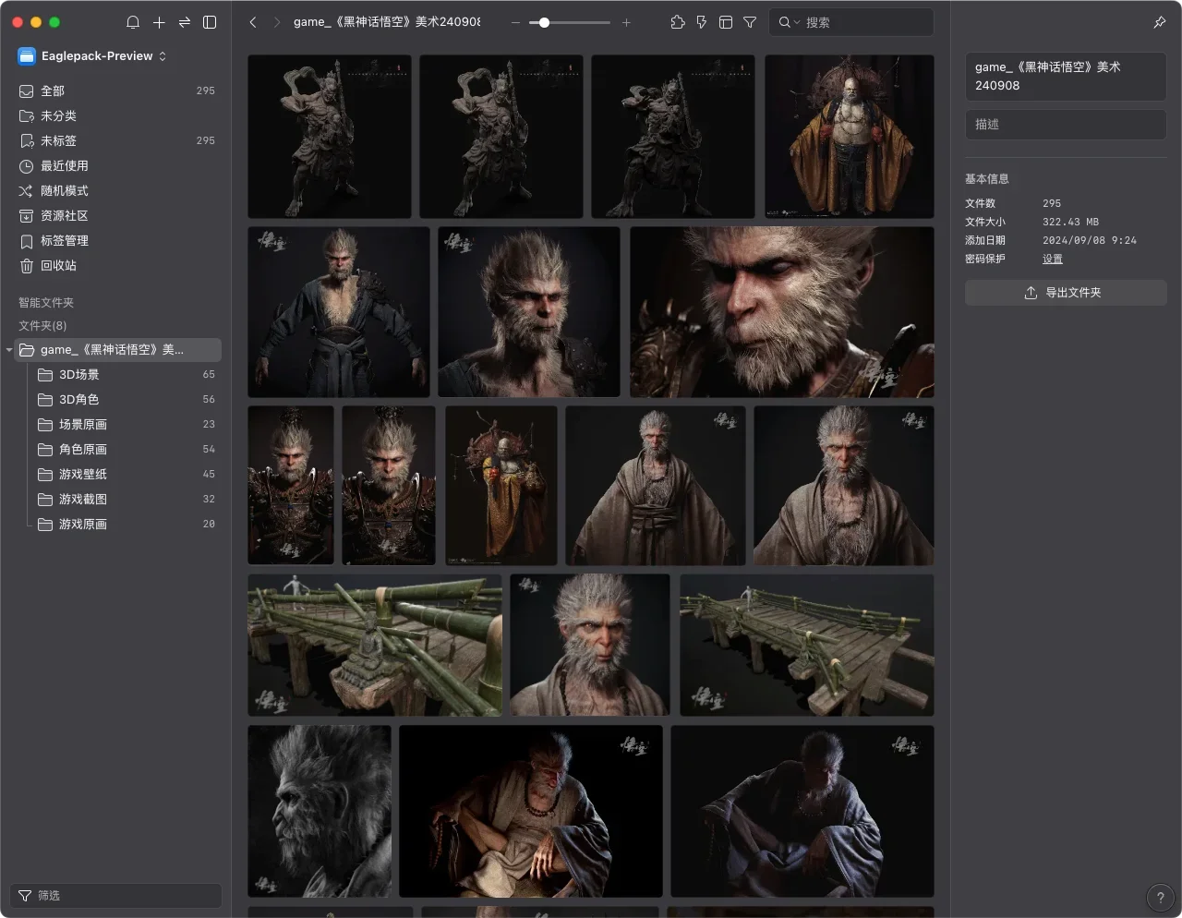Open the search options dropdown magnifier

pyautogui.click(x=789, y=22)
